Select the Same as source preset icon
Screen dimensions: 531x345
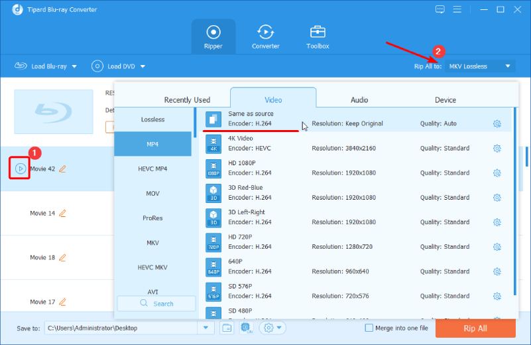[213, 119]
